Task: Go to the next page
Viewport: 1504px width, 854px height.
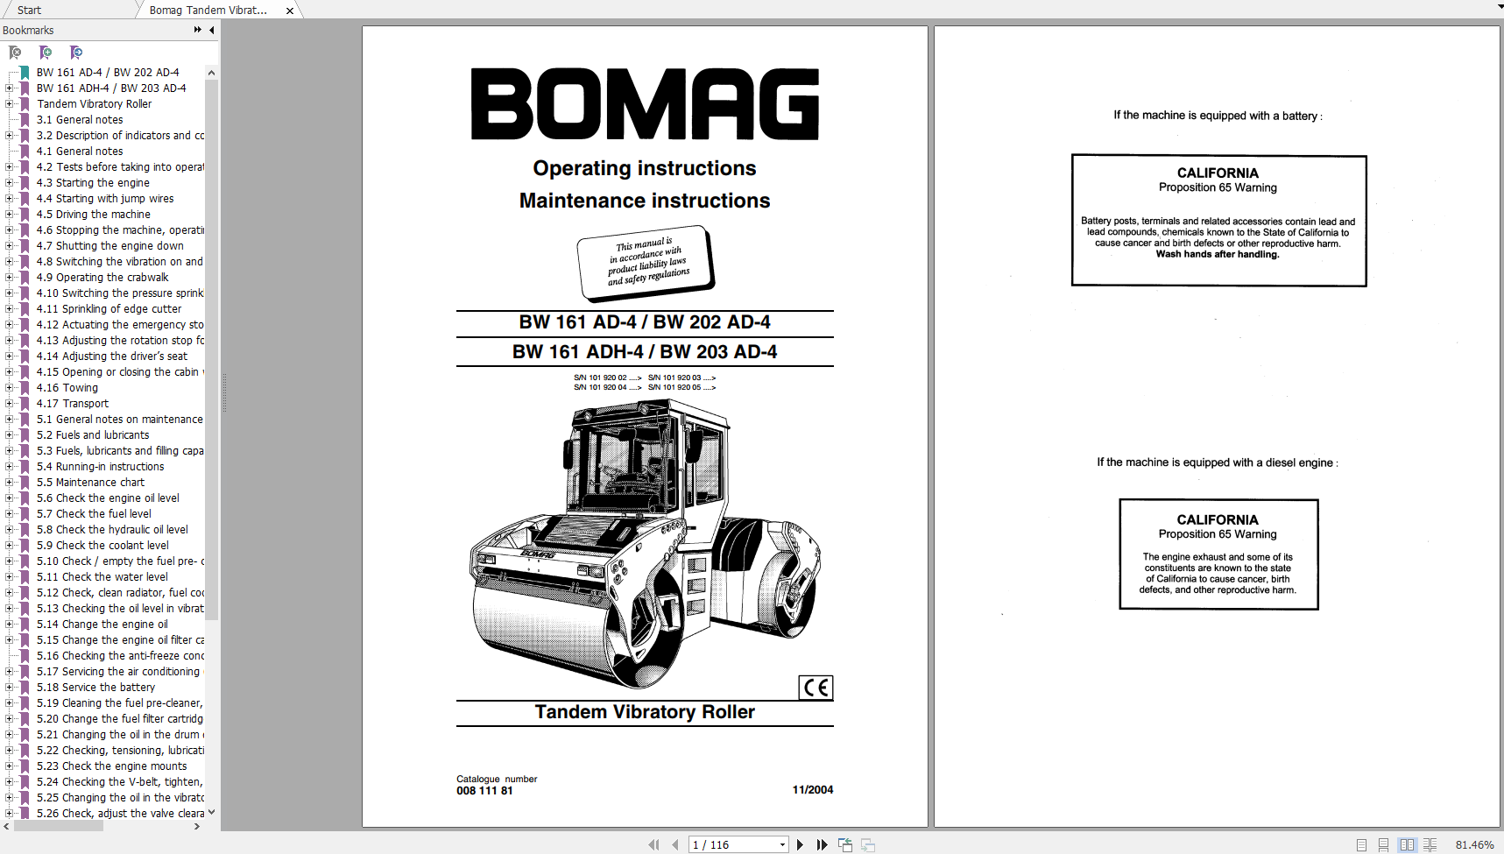Action: 800,844
